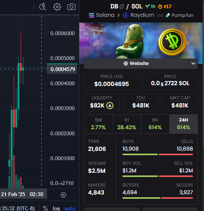The height and width of the screenshot is (211, 204).
Task: Expand the links dropdown chevron beside Website
Action: point(193,63)
